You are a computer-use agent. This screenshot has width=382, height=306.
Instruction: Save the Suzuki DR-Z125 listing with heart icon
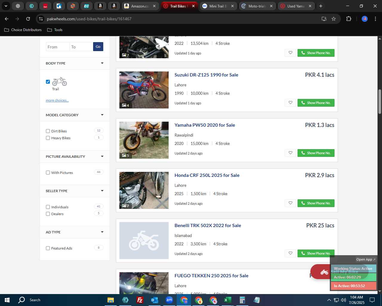[290, 103]
